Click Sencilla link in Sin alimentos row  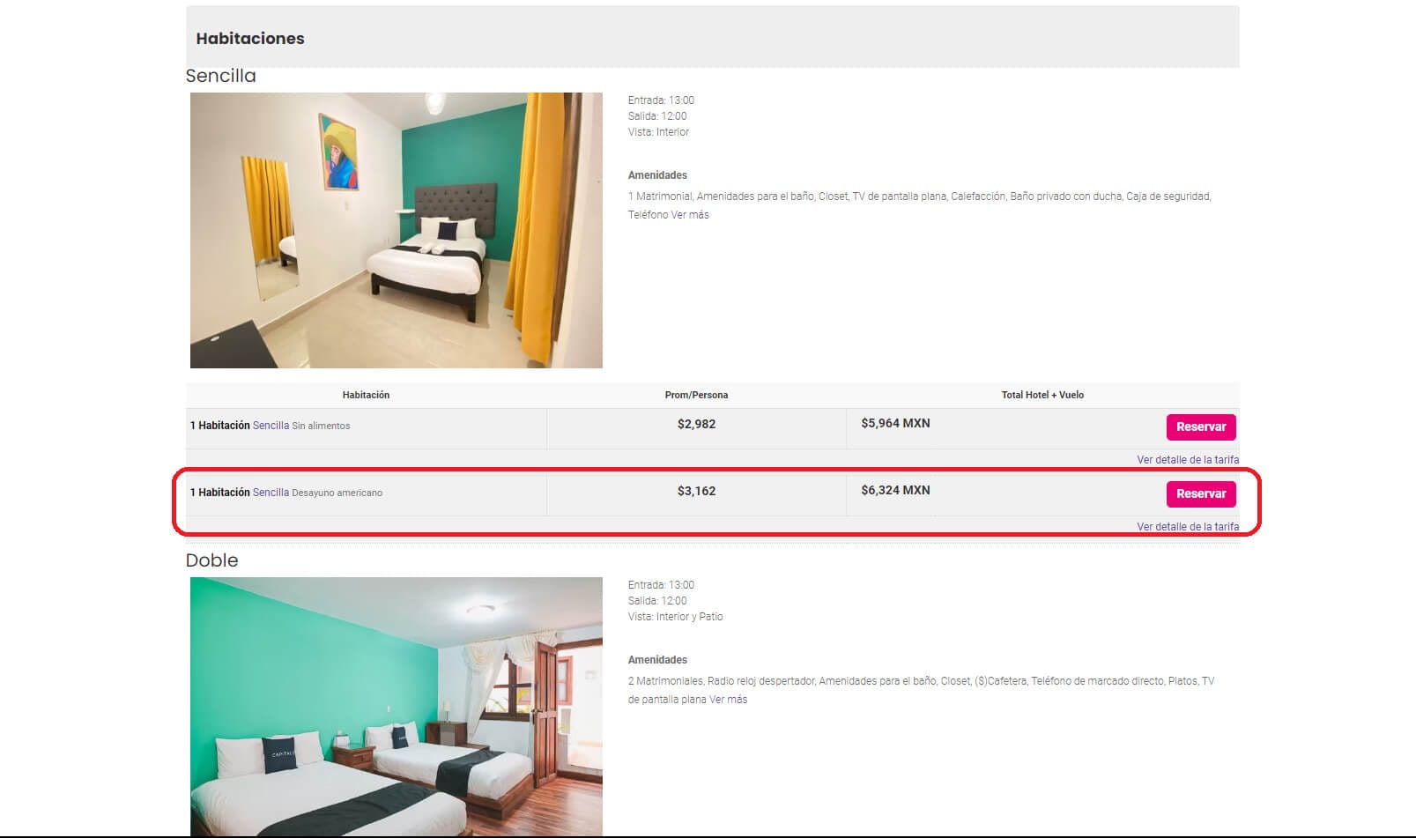[x=271, y=426]
